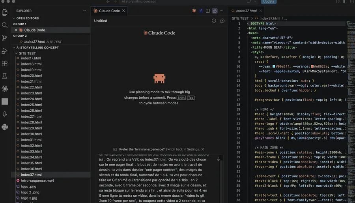Open the microphone view in activity bar

pyautogui.click(x=4, y=114)
